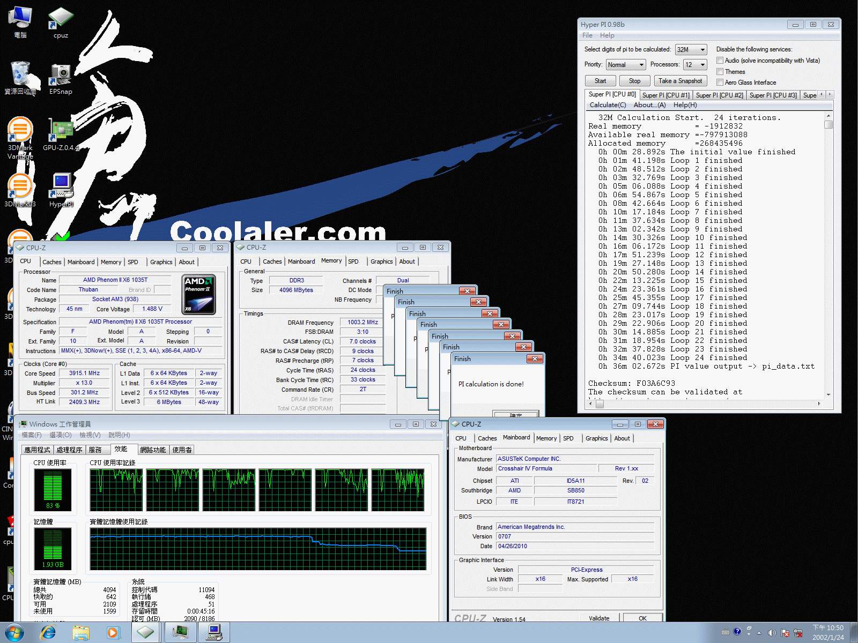
Task: Click the BIOS date 04/26/2010 field
Action: 575,546
